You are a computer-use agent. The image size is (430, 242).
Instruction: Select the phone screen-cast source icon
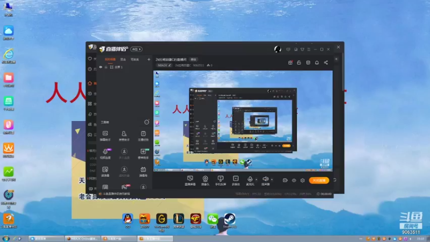point(220,181)
